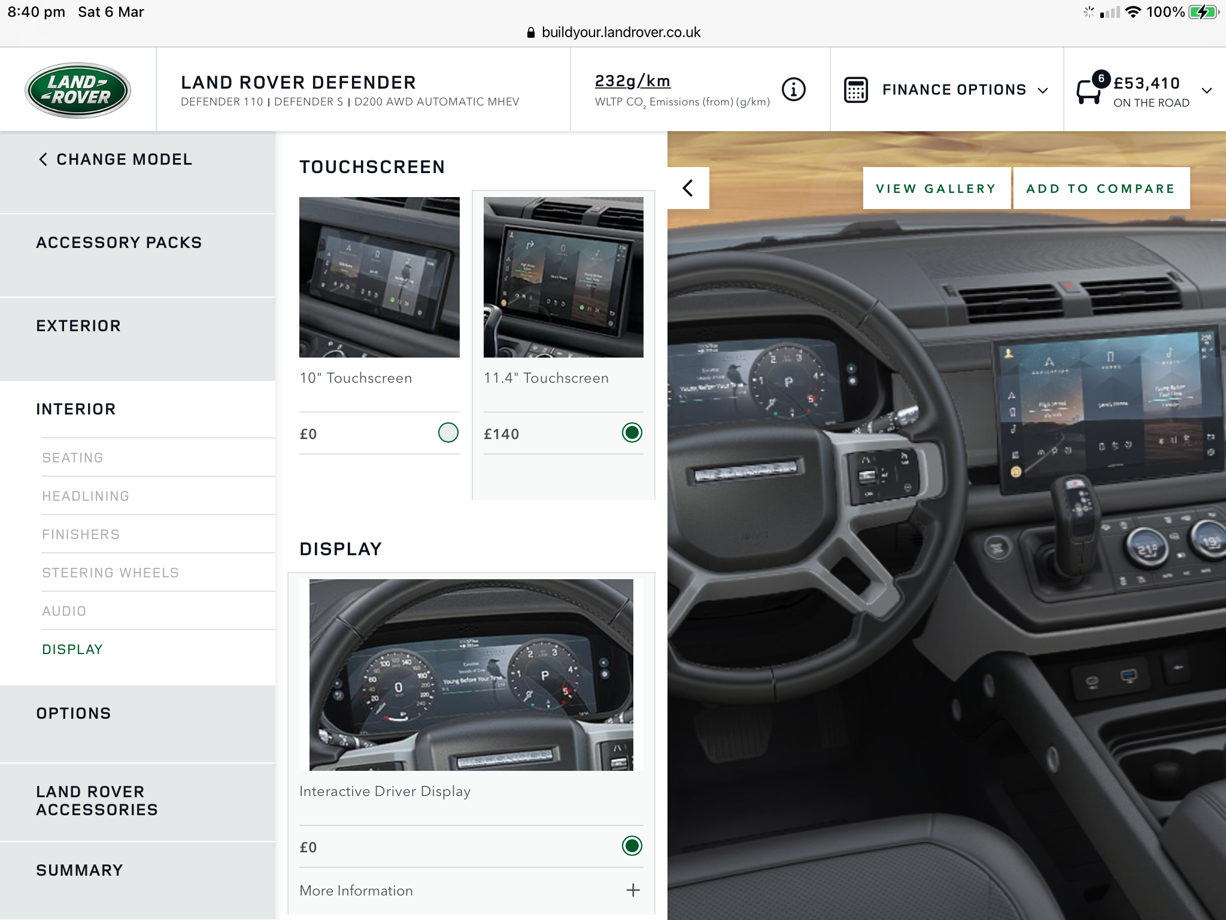Select the 11.4" Touchscreen radio button
The image size is (1226, 920).
(x=632, y=432)
